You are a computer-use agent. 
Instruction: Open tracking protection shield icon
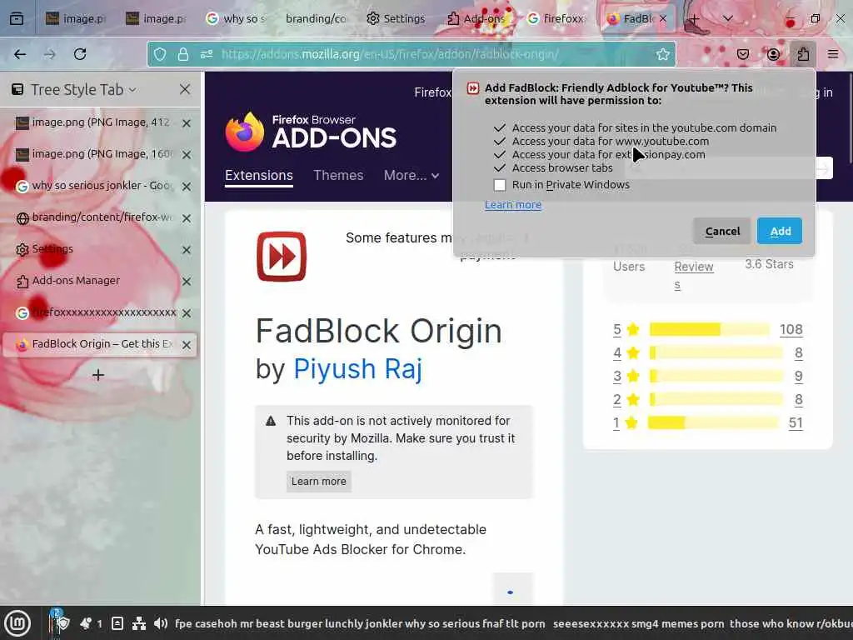160,54
